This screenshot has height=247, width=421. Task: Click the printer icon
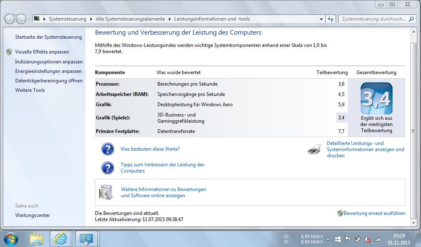coord(314,149)
